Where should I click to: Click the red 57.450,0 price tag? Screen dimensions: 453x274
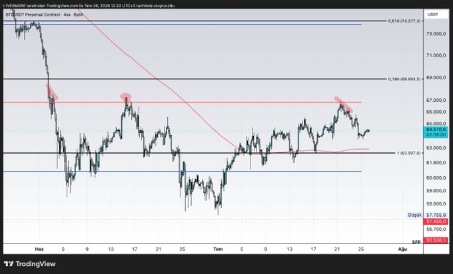point(436,221)
